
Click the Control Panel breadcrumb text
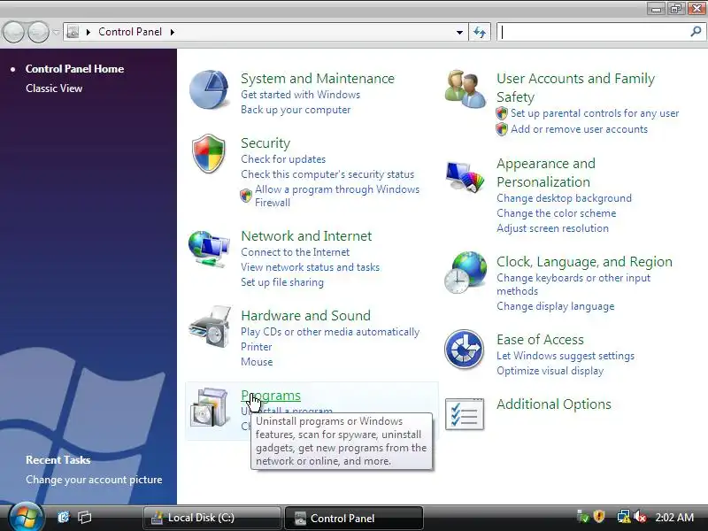tap(130, 32)
